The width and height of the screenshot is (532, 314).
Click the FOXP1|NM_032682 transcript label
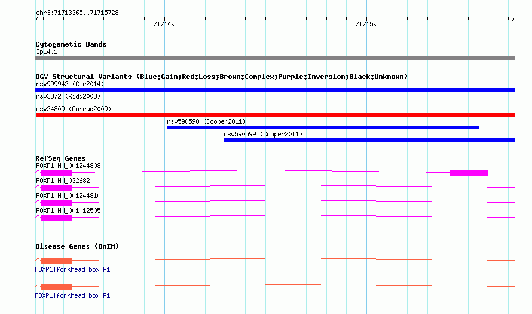point(63,181)
